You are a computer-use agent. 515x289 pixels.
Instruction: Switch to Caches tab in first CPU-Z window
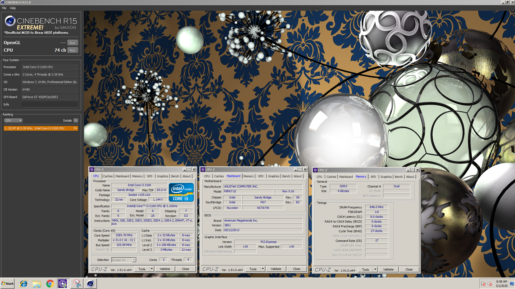tap(108, 176)
